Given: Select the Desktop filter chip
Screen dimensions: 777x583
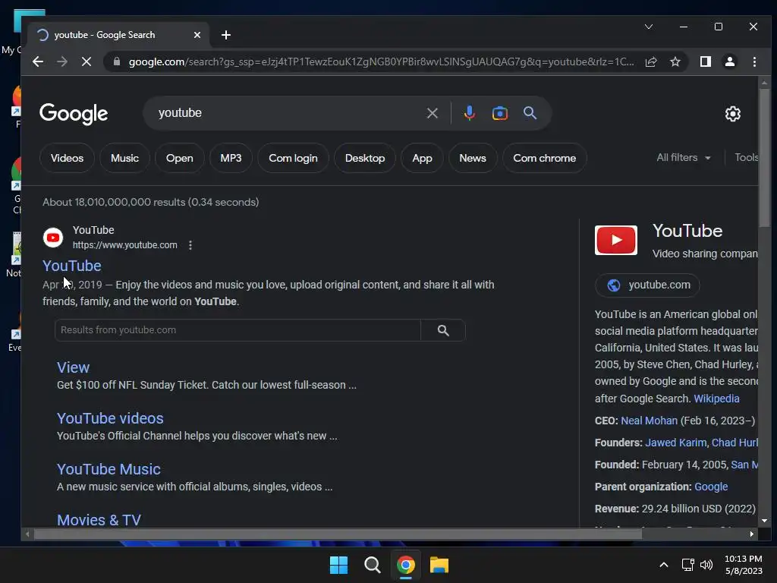Looking at the screenshot, I should click(x=365, y=158).
